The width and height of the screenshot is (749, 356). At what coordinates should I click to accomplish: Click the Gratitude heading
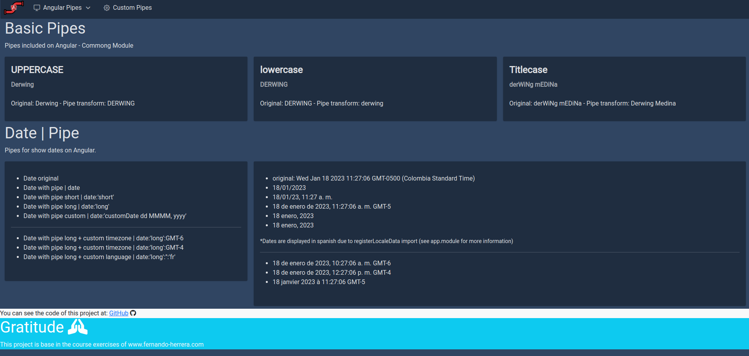pos(32,327)
